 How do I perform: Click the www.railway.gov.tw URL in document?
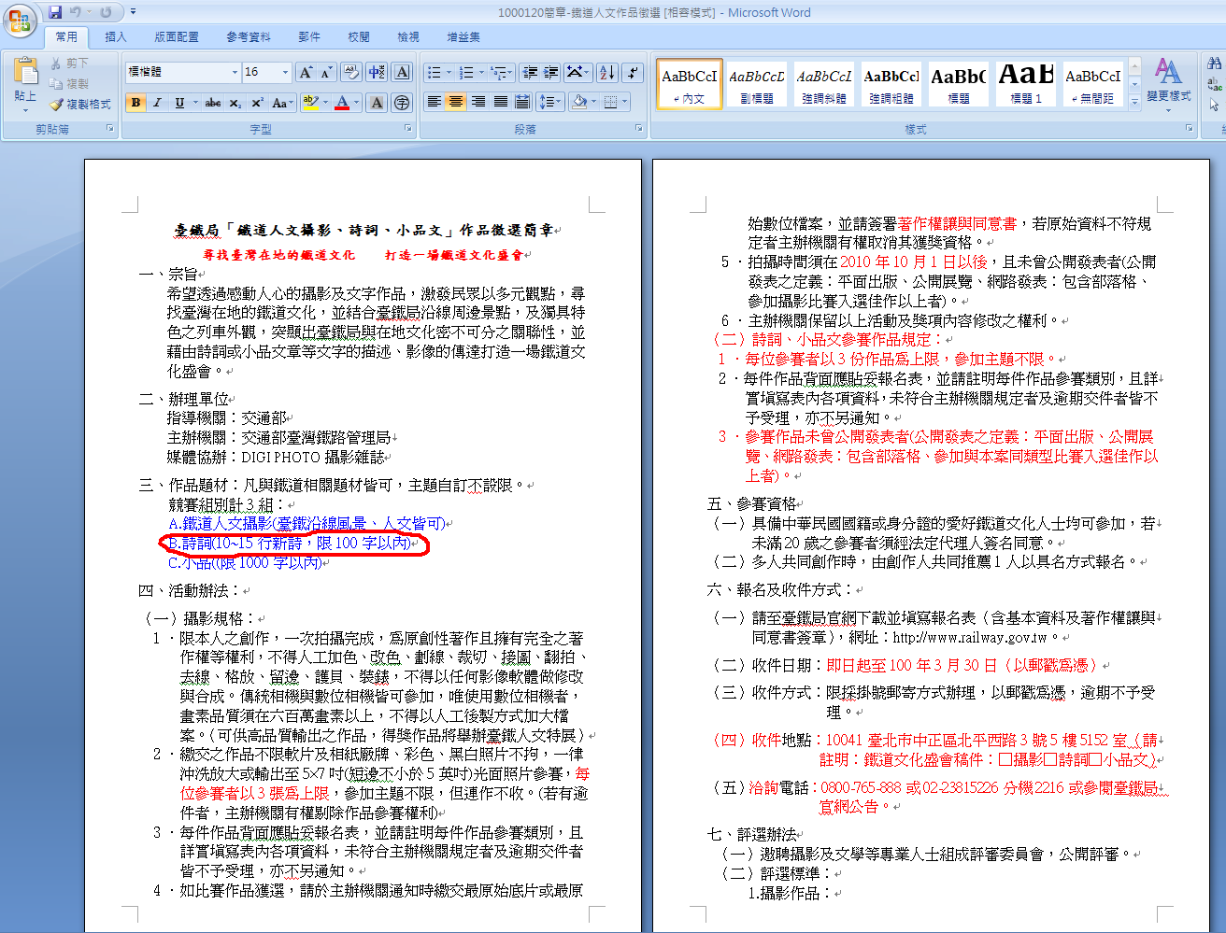[970, 638]
